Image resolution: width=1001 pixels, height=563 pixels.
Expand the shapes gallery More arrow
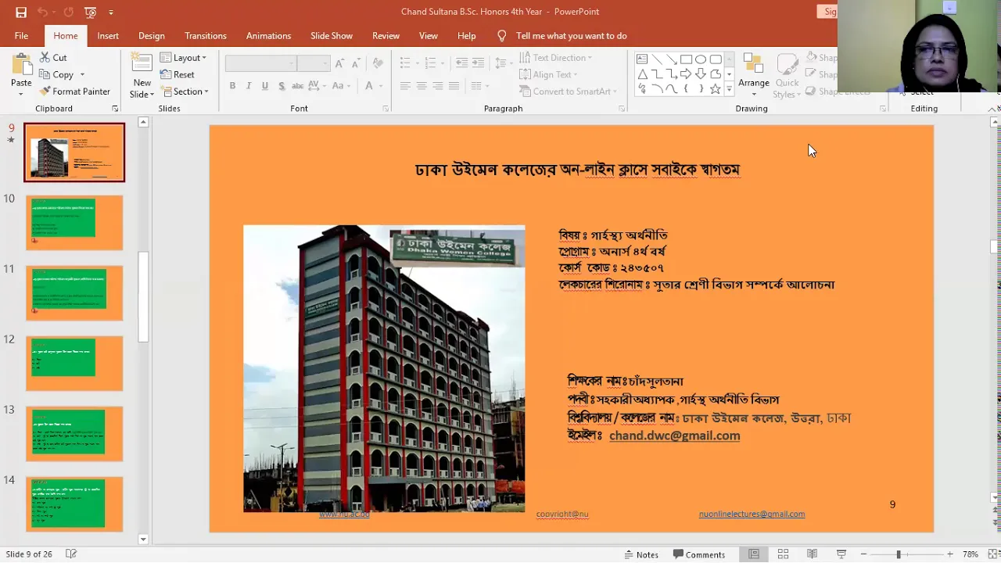click(730, 89)
